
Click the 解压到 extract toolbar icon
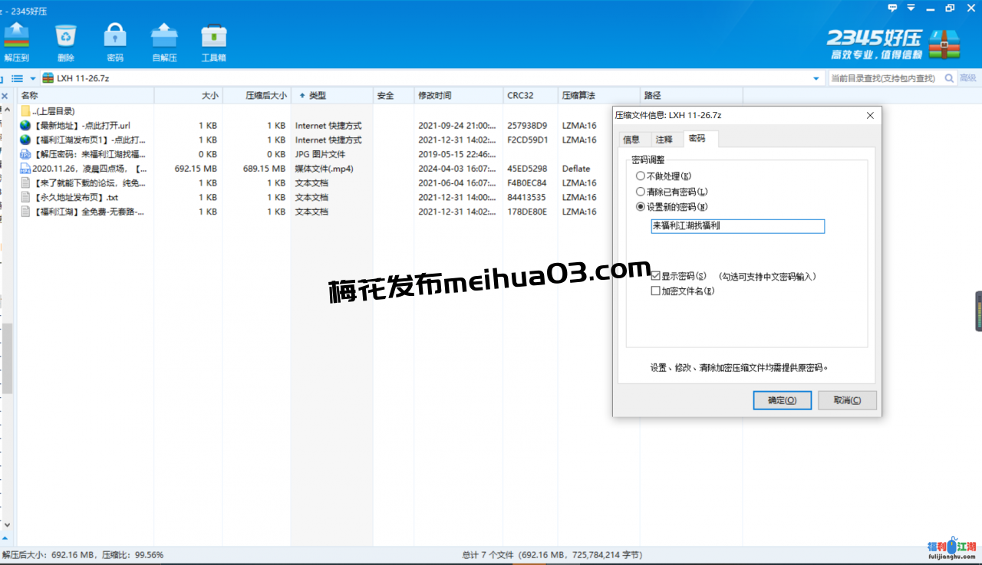point(16,41)
